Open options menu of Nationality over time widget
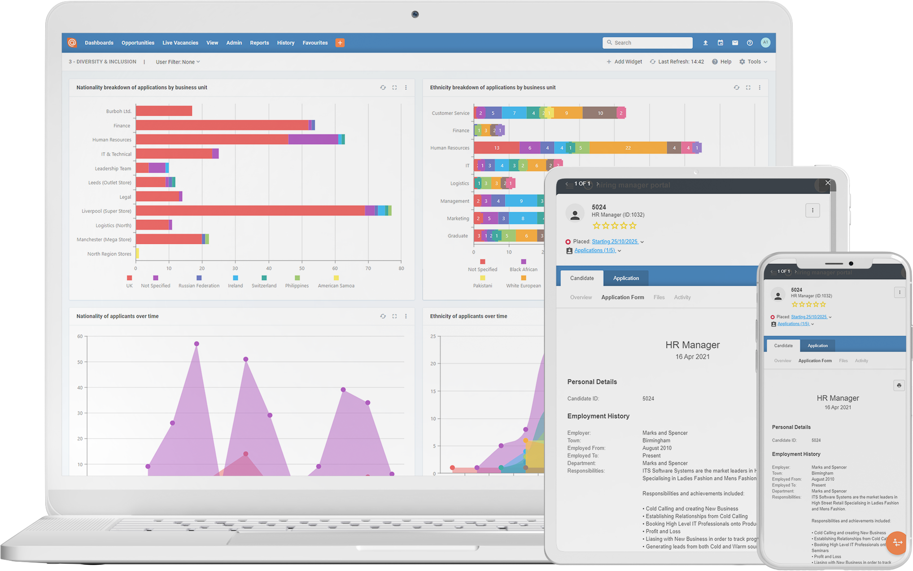The height and width of the screenshot is (571, 913). (x=406, y=316)
